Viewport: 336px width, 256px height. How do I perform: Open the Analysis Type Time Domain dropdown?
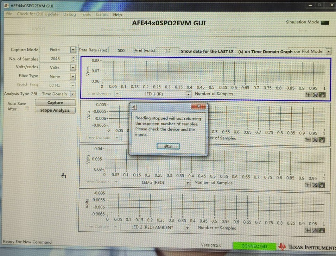tap(73, 94)
